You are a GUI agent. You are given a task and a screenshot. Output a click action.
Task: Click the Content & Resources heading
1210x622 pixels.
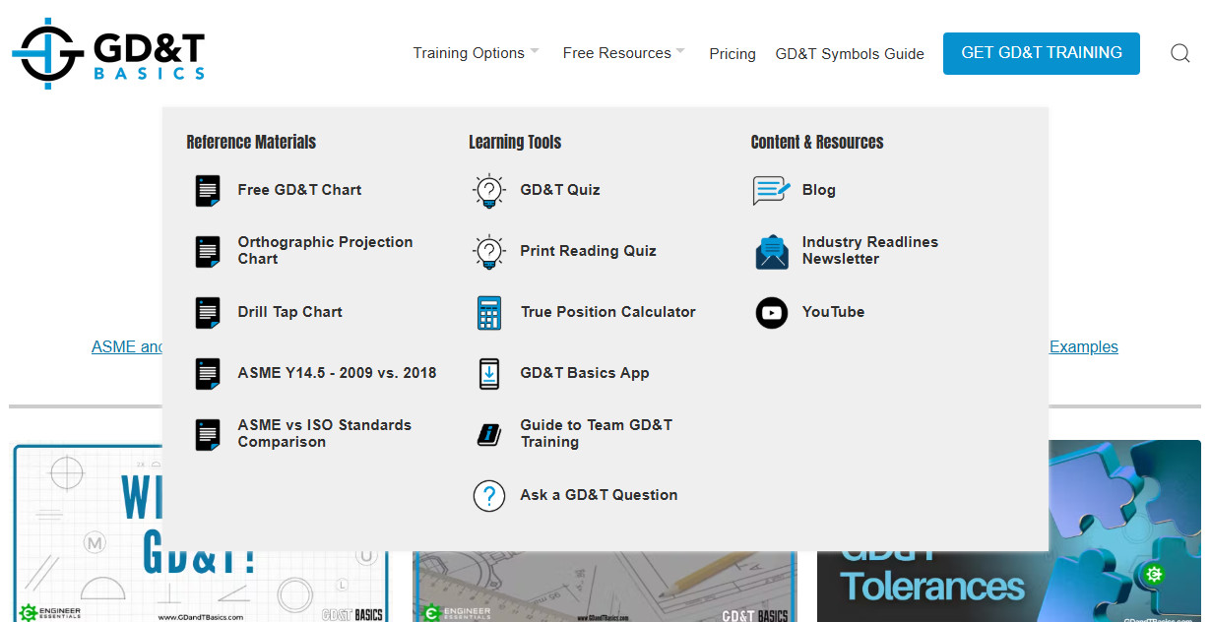(817, 142)
